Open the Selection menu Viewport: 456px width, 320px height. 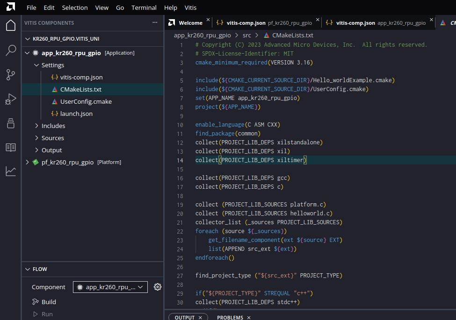click(75, 7)
